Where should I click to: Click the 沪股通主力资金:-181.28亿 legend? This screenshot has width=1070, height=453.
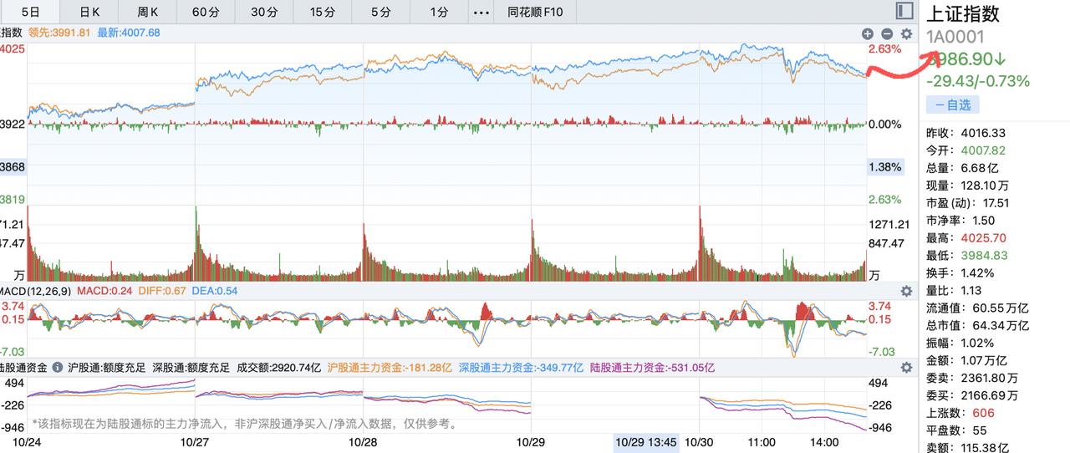(390, 367)
